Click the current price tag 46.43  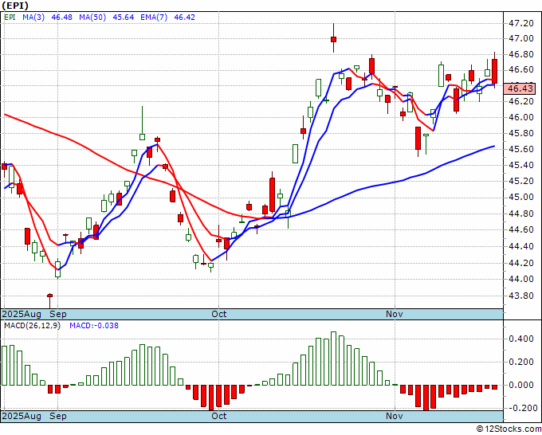coord(520,88)
